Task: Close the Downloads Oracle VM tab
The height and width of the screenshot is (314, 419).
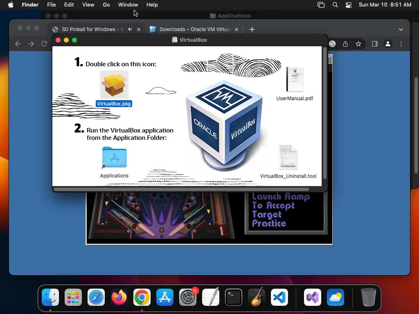Action: click(x=237, y=29)
